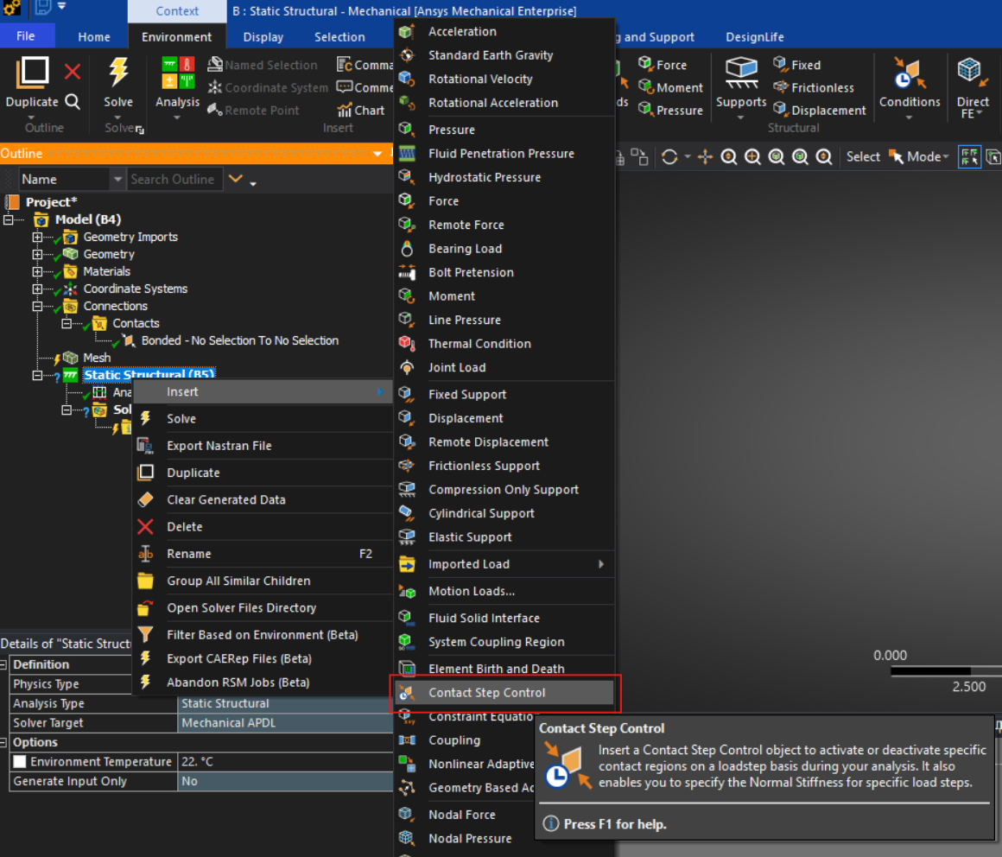1002x857 pixels.
Task: Insert a Chart from ribbon
Action: click(360, 111)
